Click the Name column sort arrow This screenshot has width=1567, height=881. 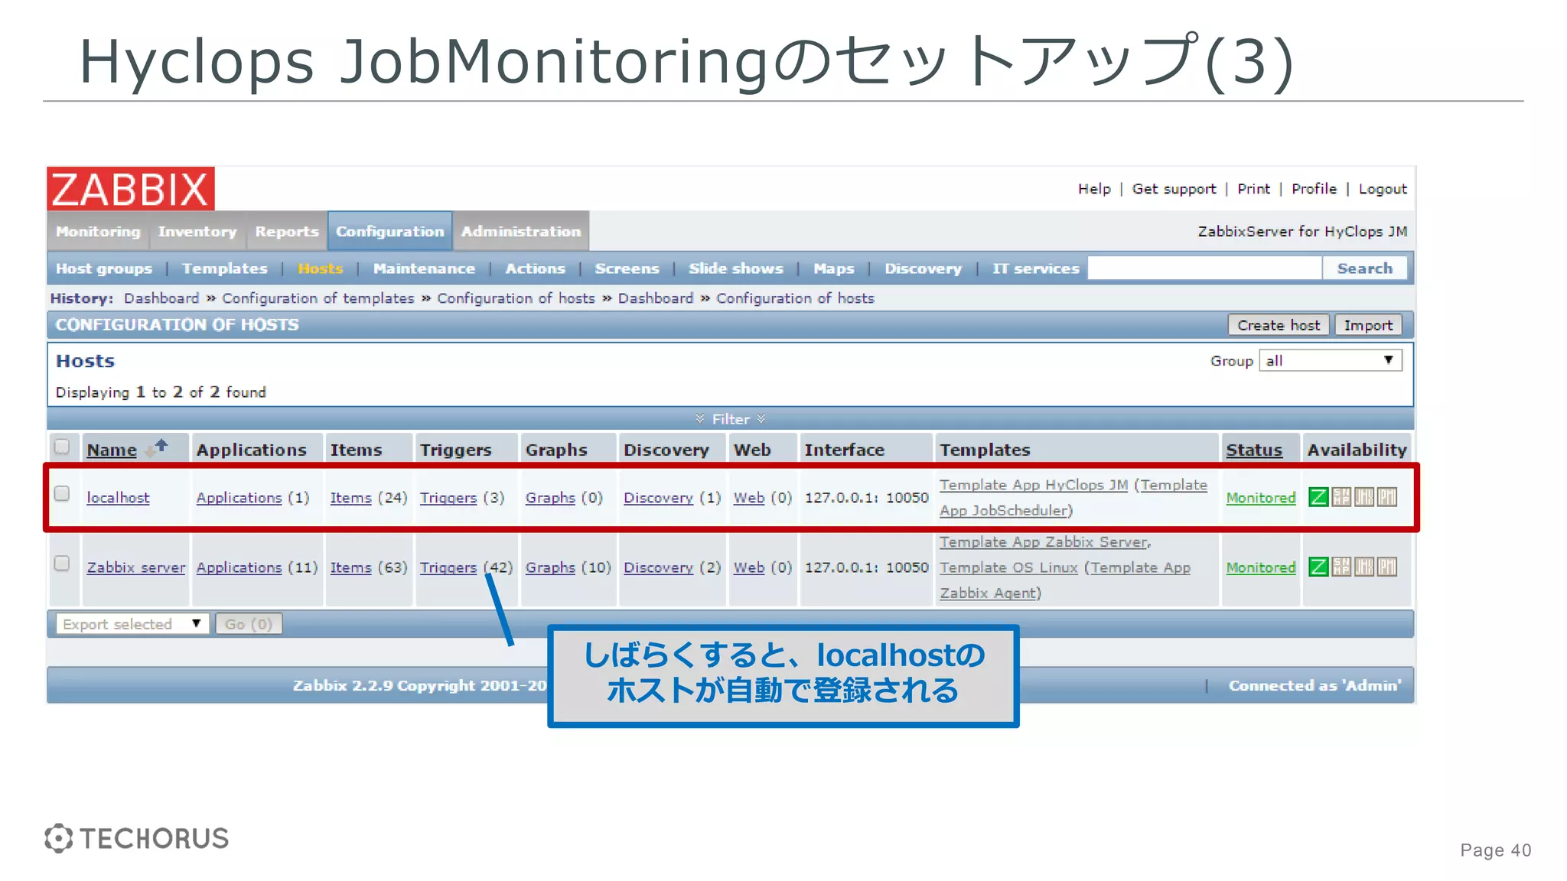tap(157, 448)
